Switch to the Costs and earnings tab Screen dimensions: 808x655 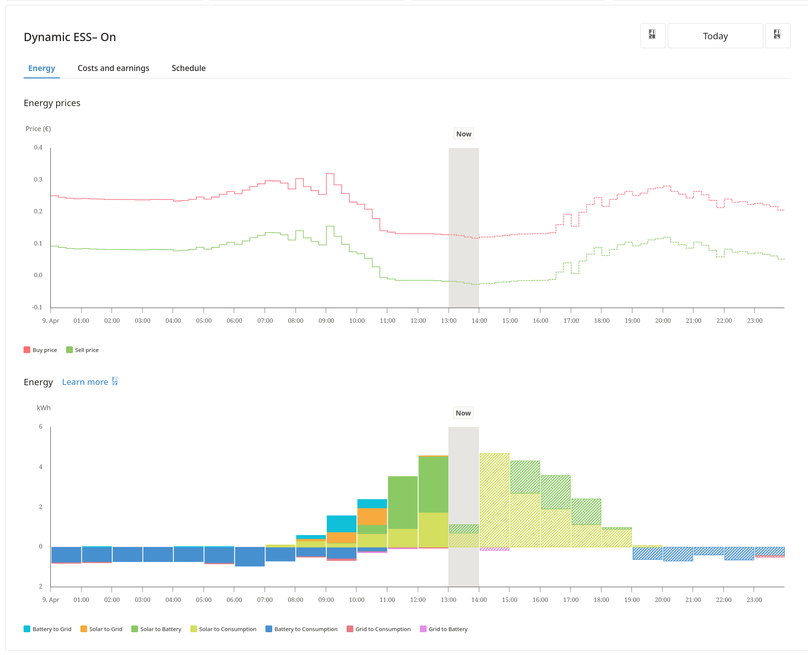point(113,68)
